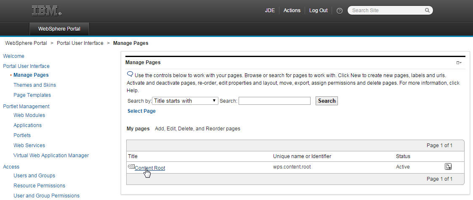Click the Search button
The height and width of the screenshot is (200, 473).
(327, 101)
